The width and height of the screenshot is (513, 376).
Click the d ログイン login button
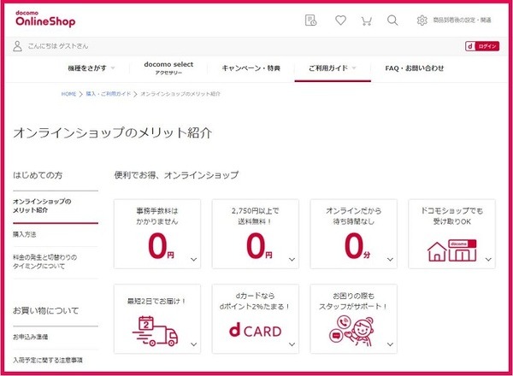[x=482, y=46]
